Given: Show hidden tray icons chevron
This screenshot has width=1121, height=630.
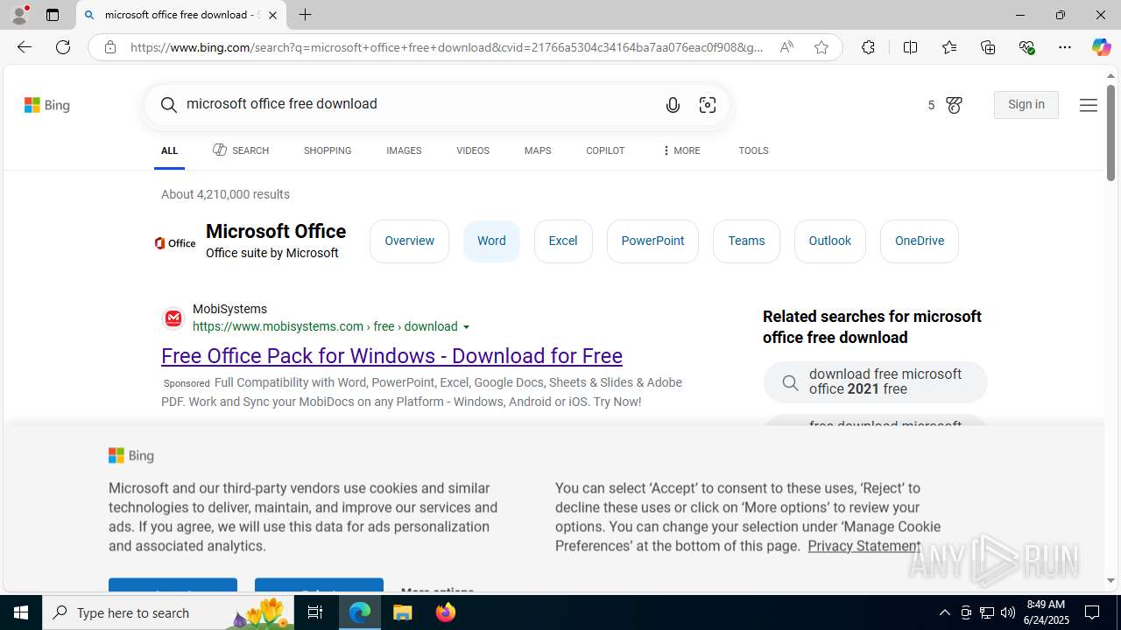Looking at the screenshot, I should 944,612.
